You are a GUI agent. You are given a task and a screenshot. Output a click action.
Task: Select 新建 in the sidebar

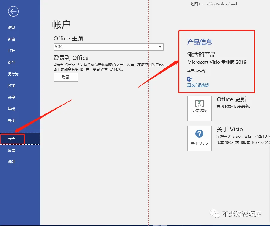pos(12,39)
